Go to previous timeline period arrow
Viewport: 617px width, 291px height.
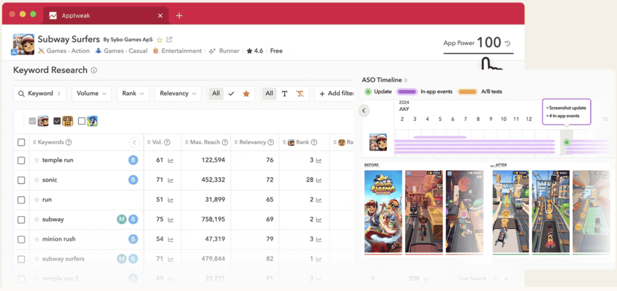click(x=363, y=111)
